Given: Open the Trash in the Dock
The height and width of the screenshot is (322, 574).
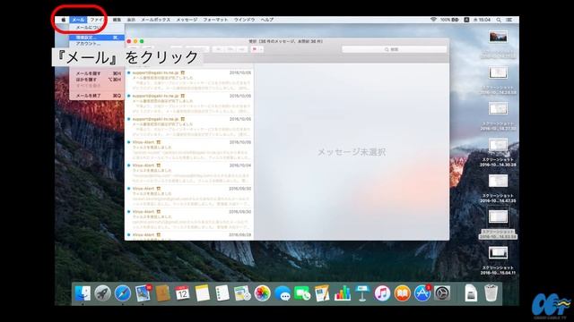Looking at the screenshot, I should 491,293.
